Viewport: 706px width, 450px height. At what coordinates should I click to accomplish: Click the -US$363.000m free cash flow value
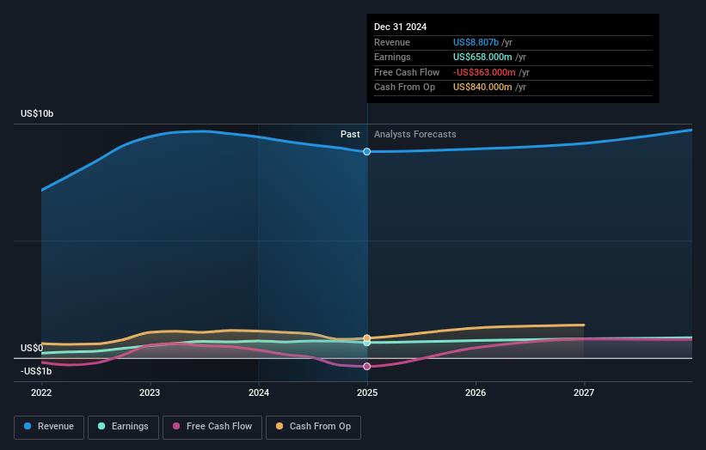(484, 72)
